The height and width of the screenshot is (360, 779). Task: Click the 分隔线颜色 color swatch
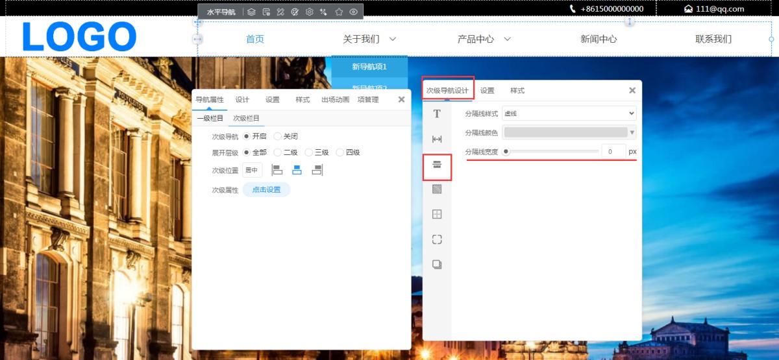[x=565, y=132]
